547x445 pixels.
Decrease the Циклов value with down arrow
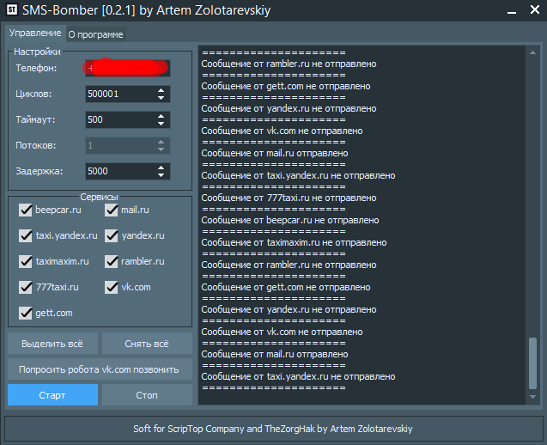coord(161,98)
